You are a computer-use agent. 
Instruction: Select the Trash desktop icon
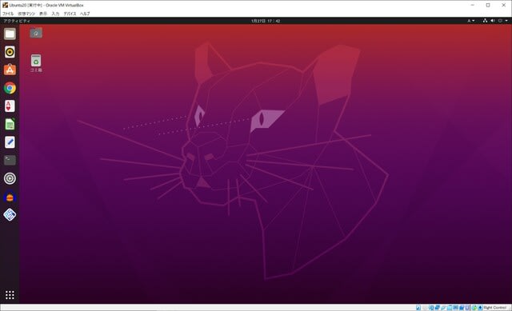(36, 63)
